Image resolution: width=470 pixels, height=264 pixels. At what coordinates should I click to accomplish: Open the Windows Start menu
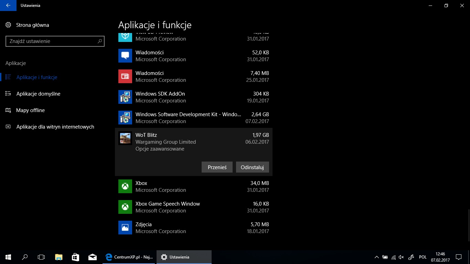click(8, 257)
